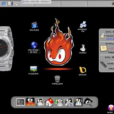Click the CPU chip icon beside Grafico
Image resolution: width=114 pixels, height=114 pixels.
click(x=103, y=48)
